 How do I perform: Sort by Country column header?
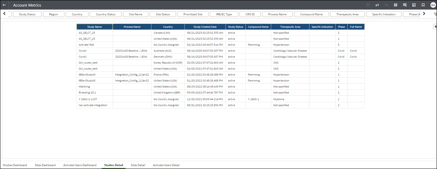pyautogui.click(x=168, y=27)
